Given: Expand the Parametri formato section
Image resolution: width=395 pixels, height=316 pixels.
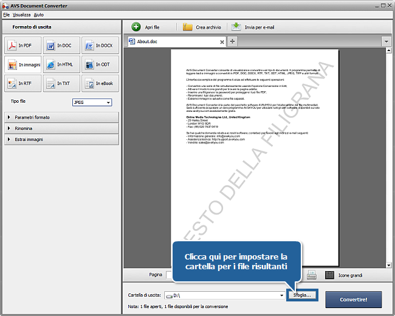Looking at the screenshot, I should pos(61,117).
